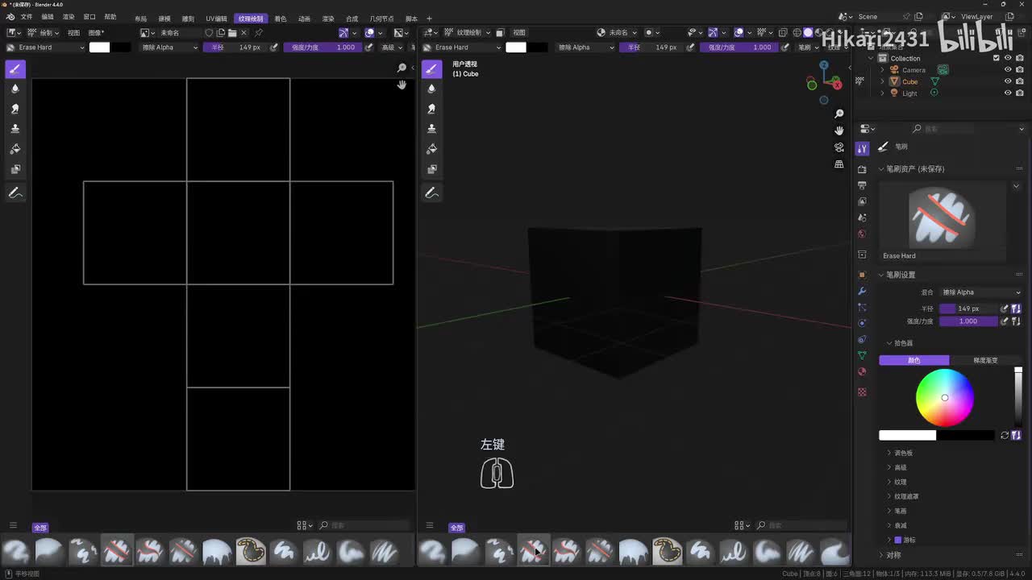1032x580 pixels.
Task: Open the Modifiers wrench properties tab
Action: click(862, 291)
